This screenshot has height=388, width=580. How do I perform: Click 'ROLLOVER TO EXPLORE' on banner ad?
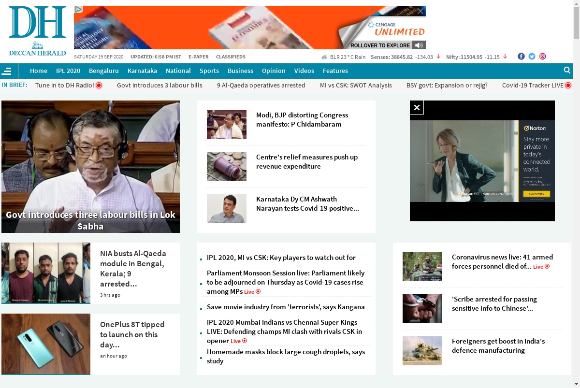pyautogui.click(x=380, y=45)
